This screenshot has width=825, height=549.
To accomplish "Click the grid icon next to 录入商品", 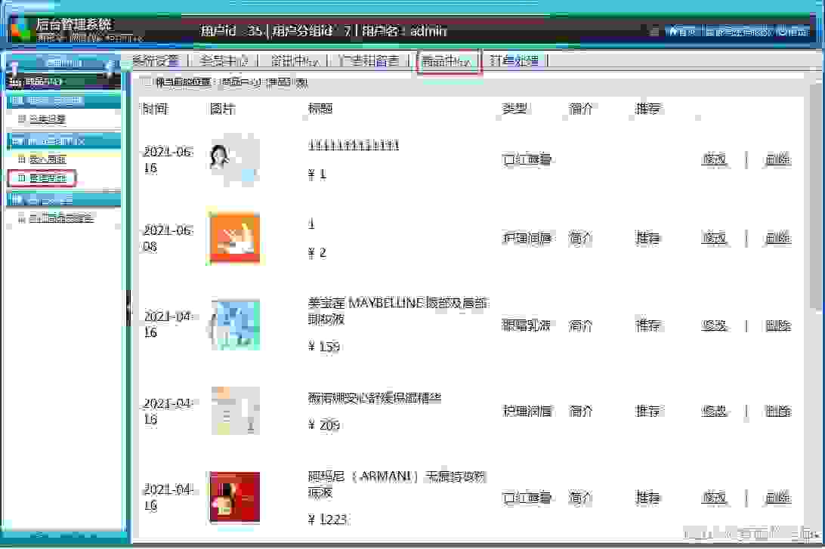I will (x=22, y=159).
